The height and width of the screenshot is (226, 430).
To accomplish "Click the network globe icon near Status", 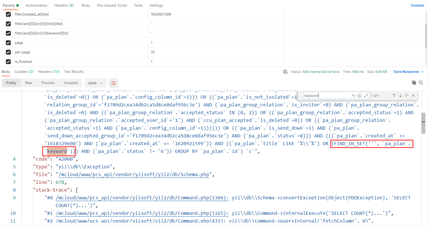I will [285, 72].
